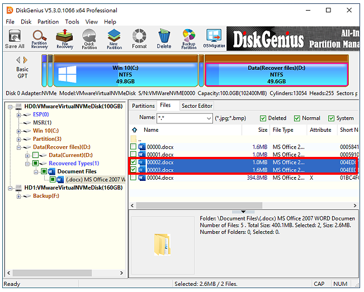Viewport: 364px width, 292px height.
Task: Expand the ESP(0) tree node
Action: pyautogui.click(x=18, y=115)
